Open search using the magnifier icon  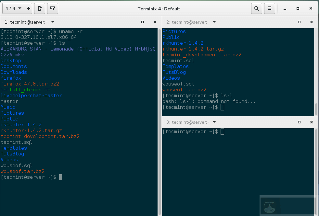[x=256, y=8]
